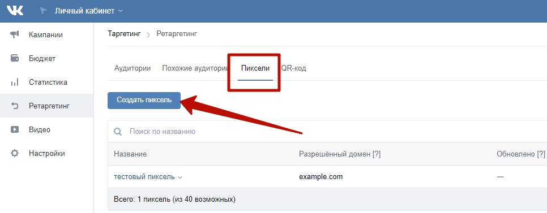Expand the Личный кабинет dropdown arrow

click(x=121, y=11)
